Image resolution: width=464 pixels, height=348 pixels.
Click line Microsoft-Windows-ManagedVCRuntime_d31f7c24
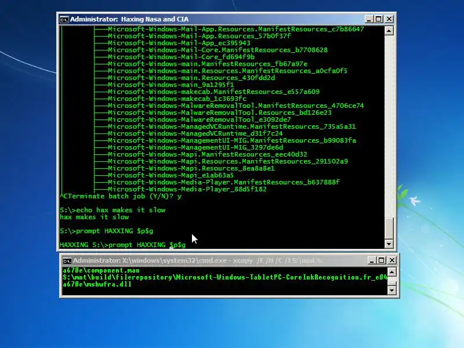pos(195,133)
